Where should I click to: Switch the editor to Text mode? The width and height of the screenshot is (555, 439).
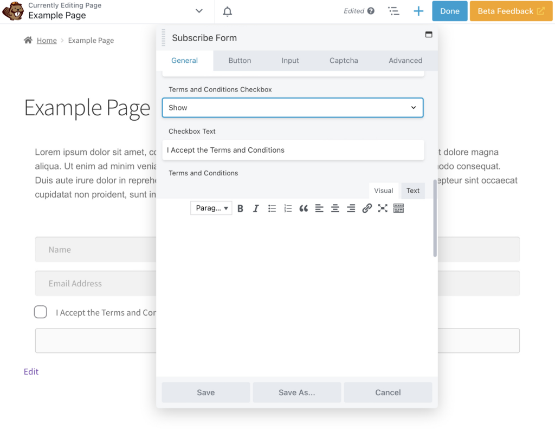[x=412, y=191]
